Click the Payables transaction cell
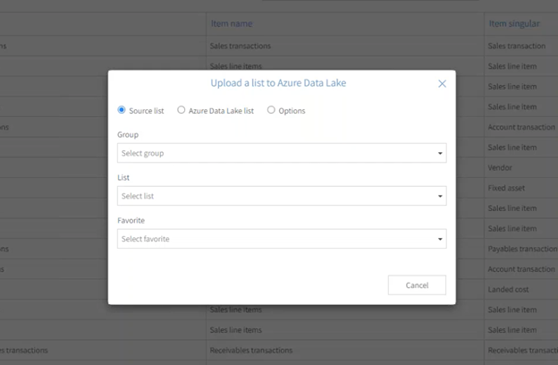This screenshot has height=365, width=558. pos(522,249)
